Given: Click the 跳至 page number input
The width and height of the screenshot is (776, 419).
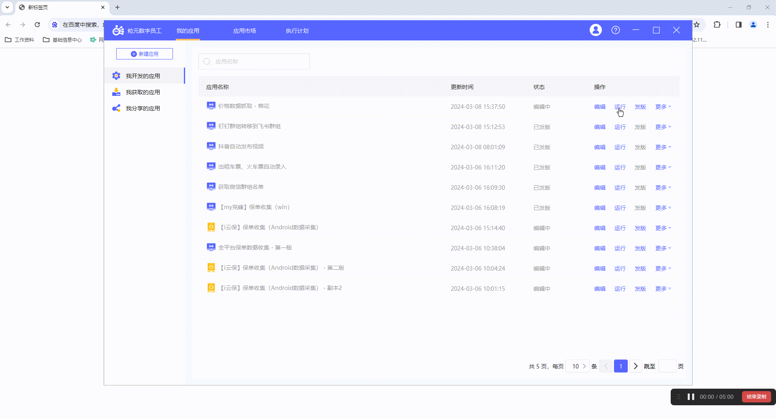Looking at the screenshot, I should [x=667, y=366].
